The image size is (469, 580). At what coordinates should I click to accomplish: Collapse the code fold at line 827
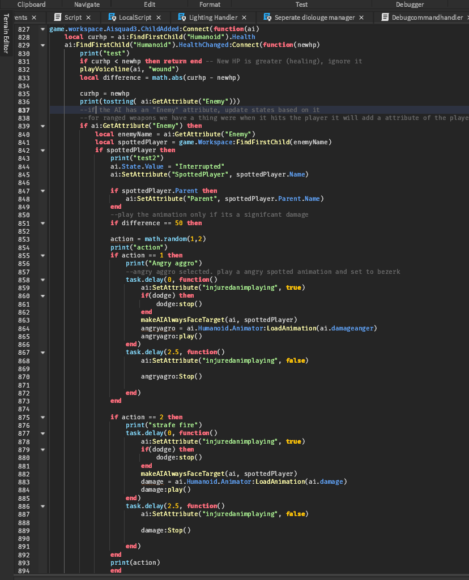(43, 29)
